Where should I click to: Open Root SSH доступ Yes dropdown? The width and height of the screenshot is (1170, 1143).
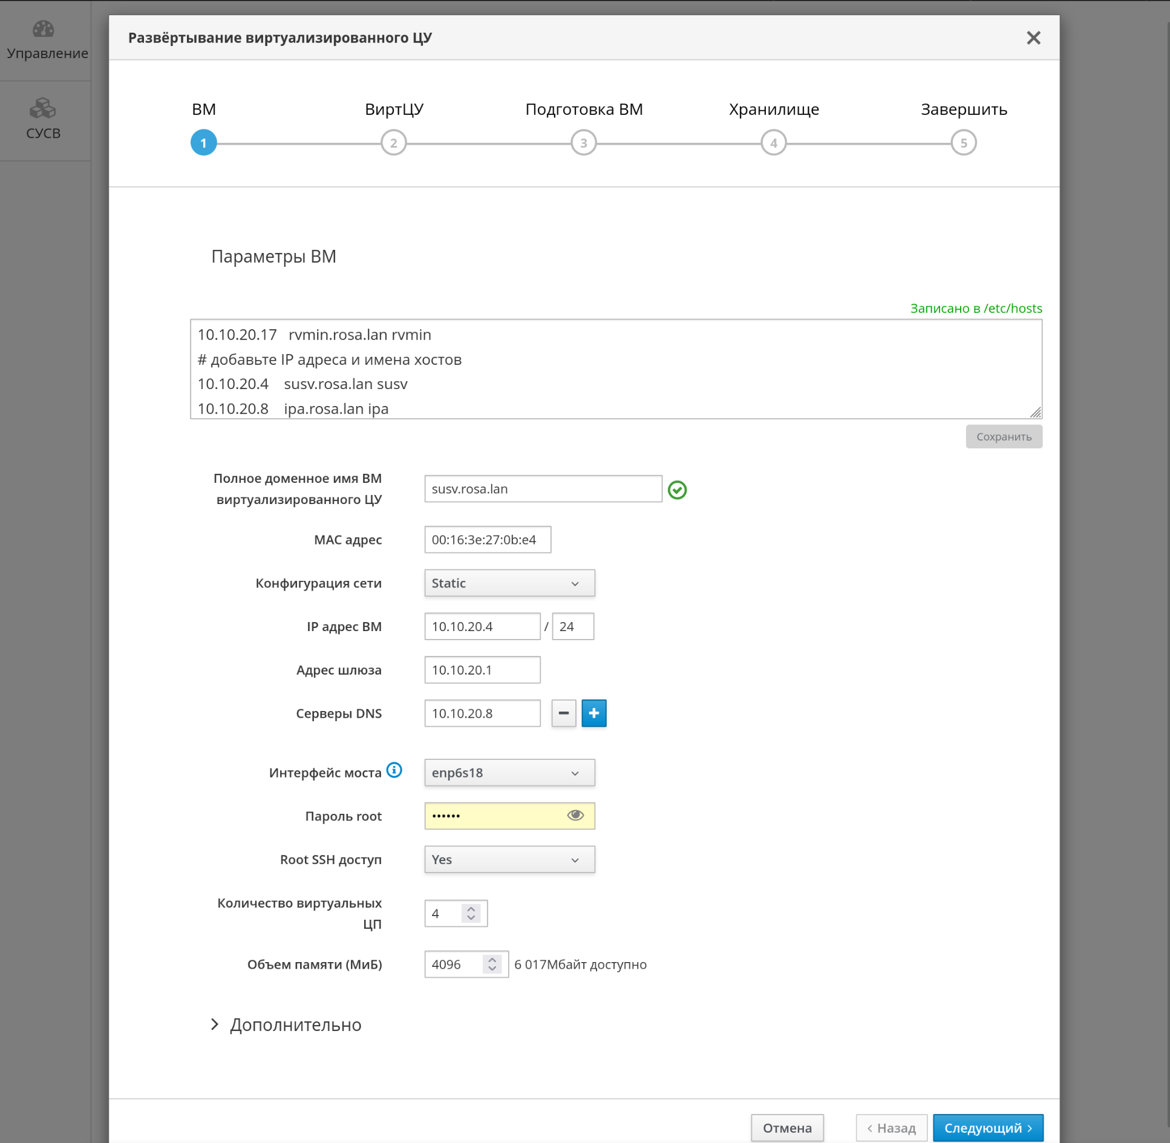tap(509, 859)
